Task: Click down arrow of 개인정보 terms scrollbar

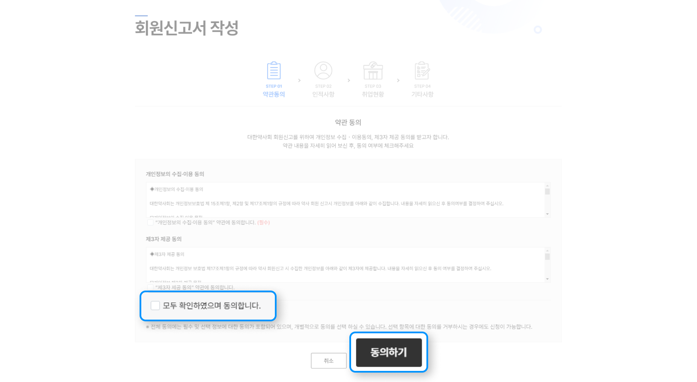Action: tap(547, 214)
